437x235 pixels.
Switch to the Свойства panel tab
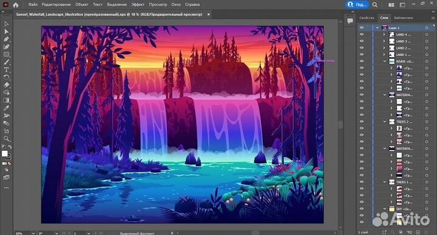(367, 18)
